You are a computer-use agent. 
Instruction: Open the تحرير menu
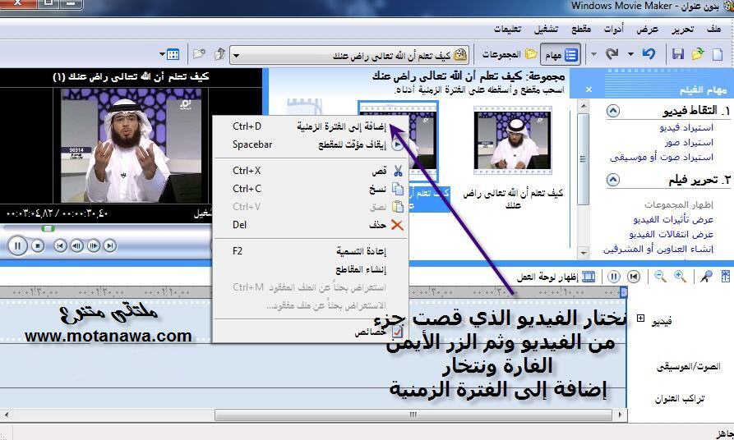(682, 30)
